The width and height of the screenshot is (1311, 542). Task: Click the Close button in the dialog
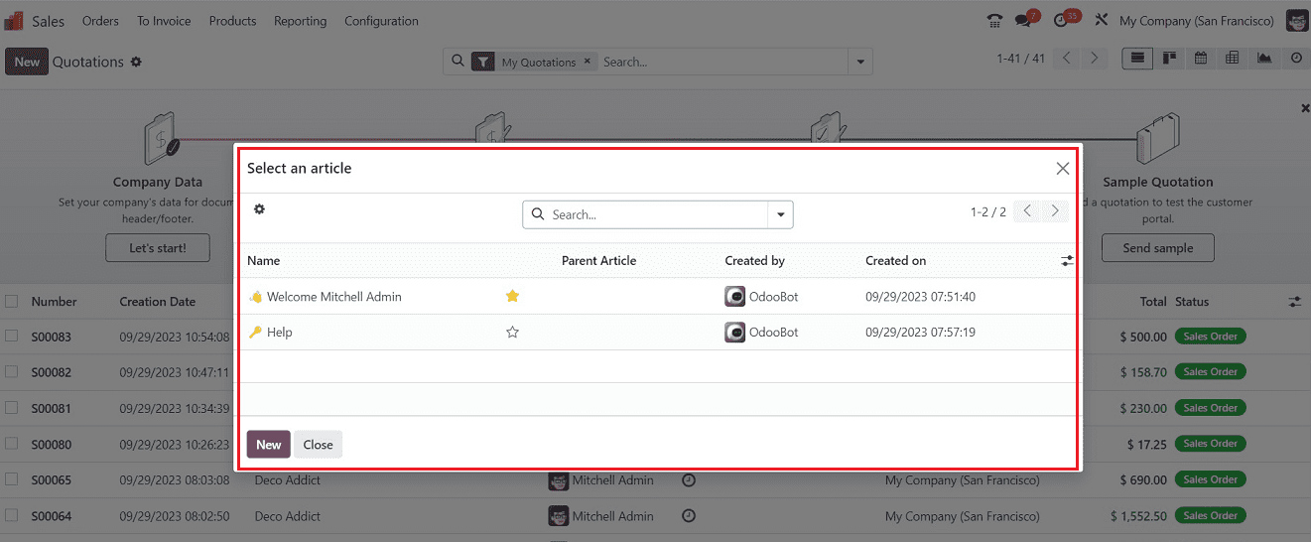tap(318, 445)
